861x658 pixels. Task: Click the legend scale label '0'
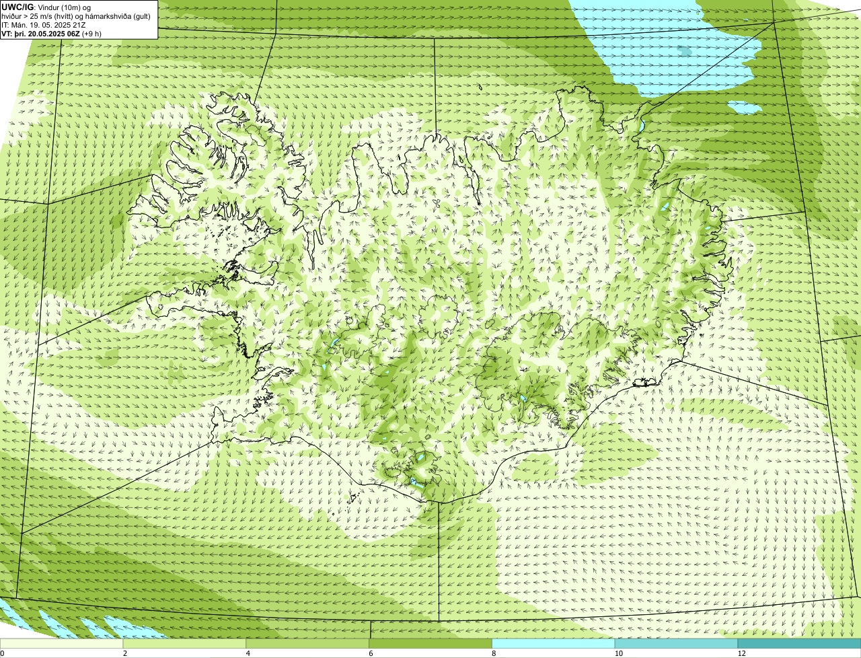tap(2, 653)
